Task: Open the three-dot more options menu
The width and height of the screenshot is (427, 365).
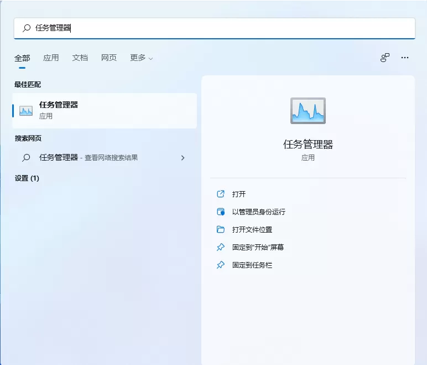Action: click(x=405, y=58)
